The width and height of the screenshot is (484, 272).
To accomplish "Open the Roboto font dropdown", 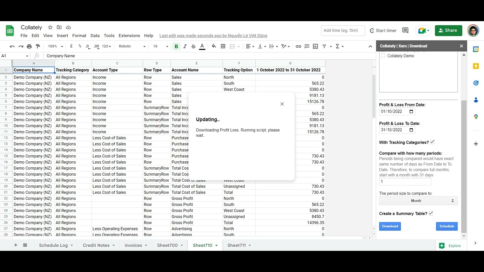I will click(132, 46).
